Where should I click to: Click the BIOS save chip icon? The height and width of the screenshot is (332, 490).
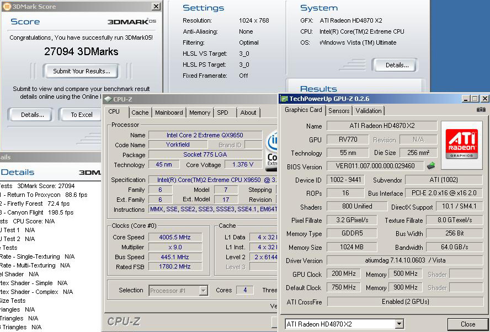click(x=431, y=165)
